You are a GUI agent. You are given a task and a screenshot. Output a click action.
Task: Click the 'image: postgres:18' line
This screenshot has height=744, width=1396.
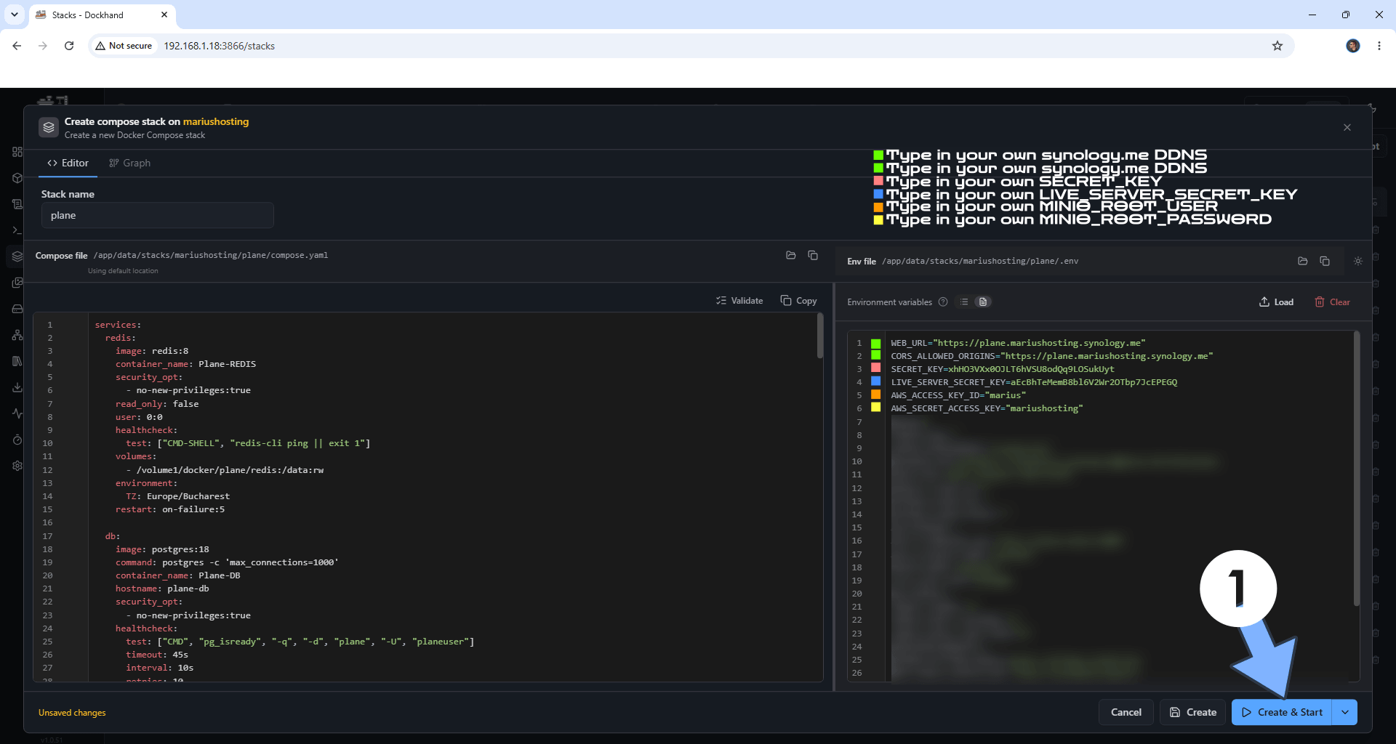162,549
